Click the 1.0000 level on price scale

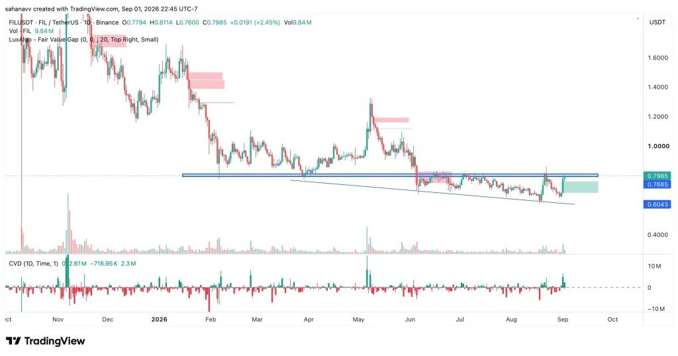coord(657,146)
